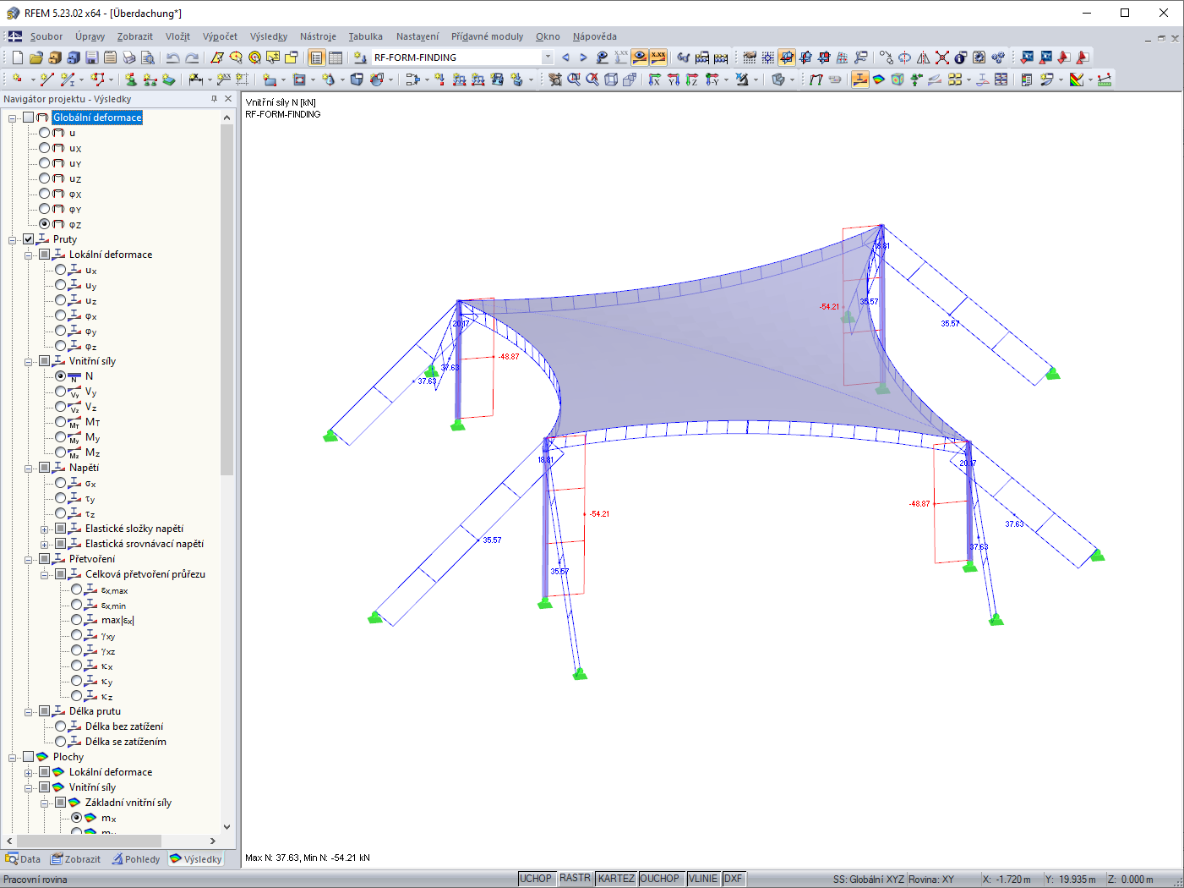Select the Vy internal force radio button
Screen dimensions: 1184x888
[61, 392]
